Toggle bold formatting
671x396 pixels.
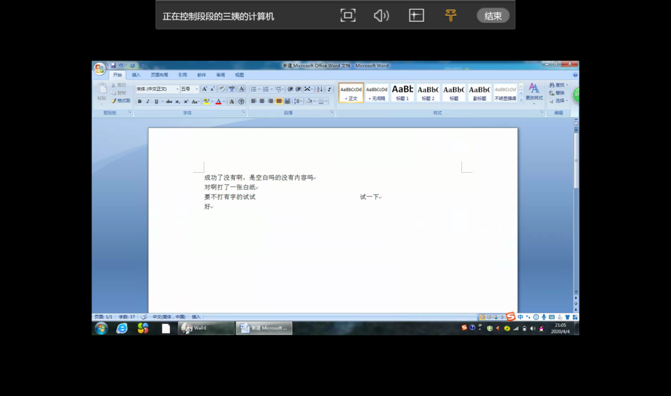point(140,101)
